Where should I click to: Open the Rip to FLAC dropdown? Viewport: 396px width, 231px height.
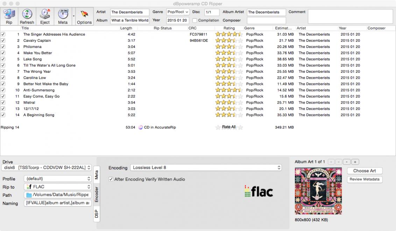click(x=58, y=187)
